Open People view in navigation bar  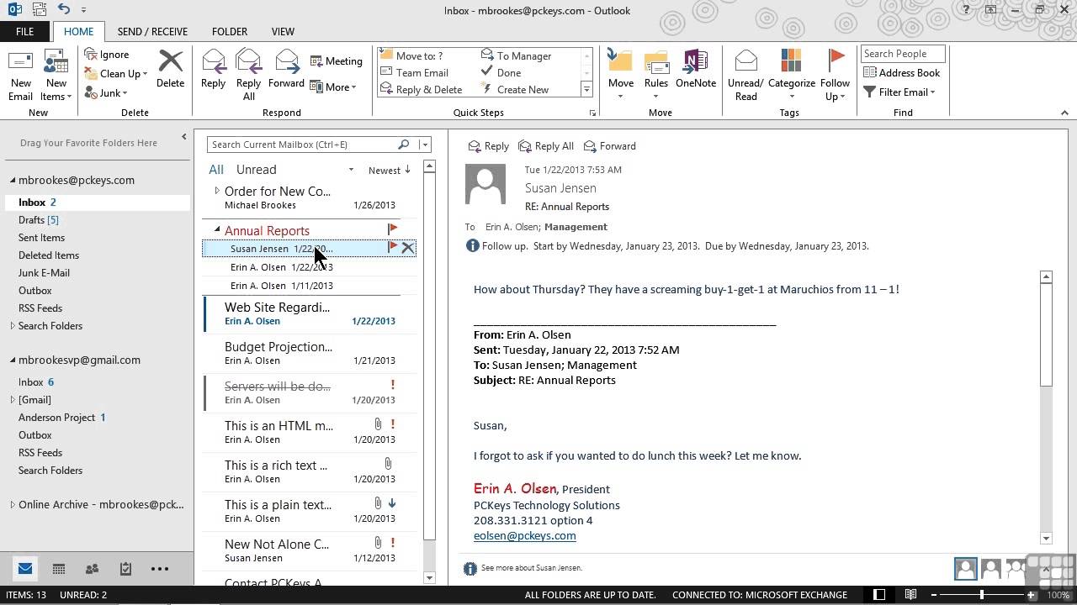click(x=92, y=569)
